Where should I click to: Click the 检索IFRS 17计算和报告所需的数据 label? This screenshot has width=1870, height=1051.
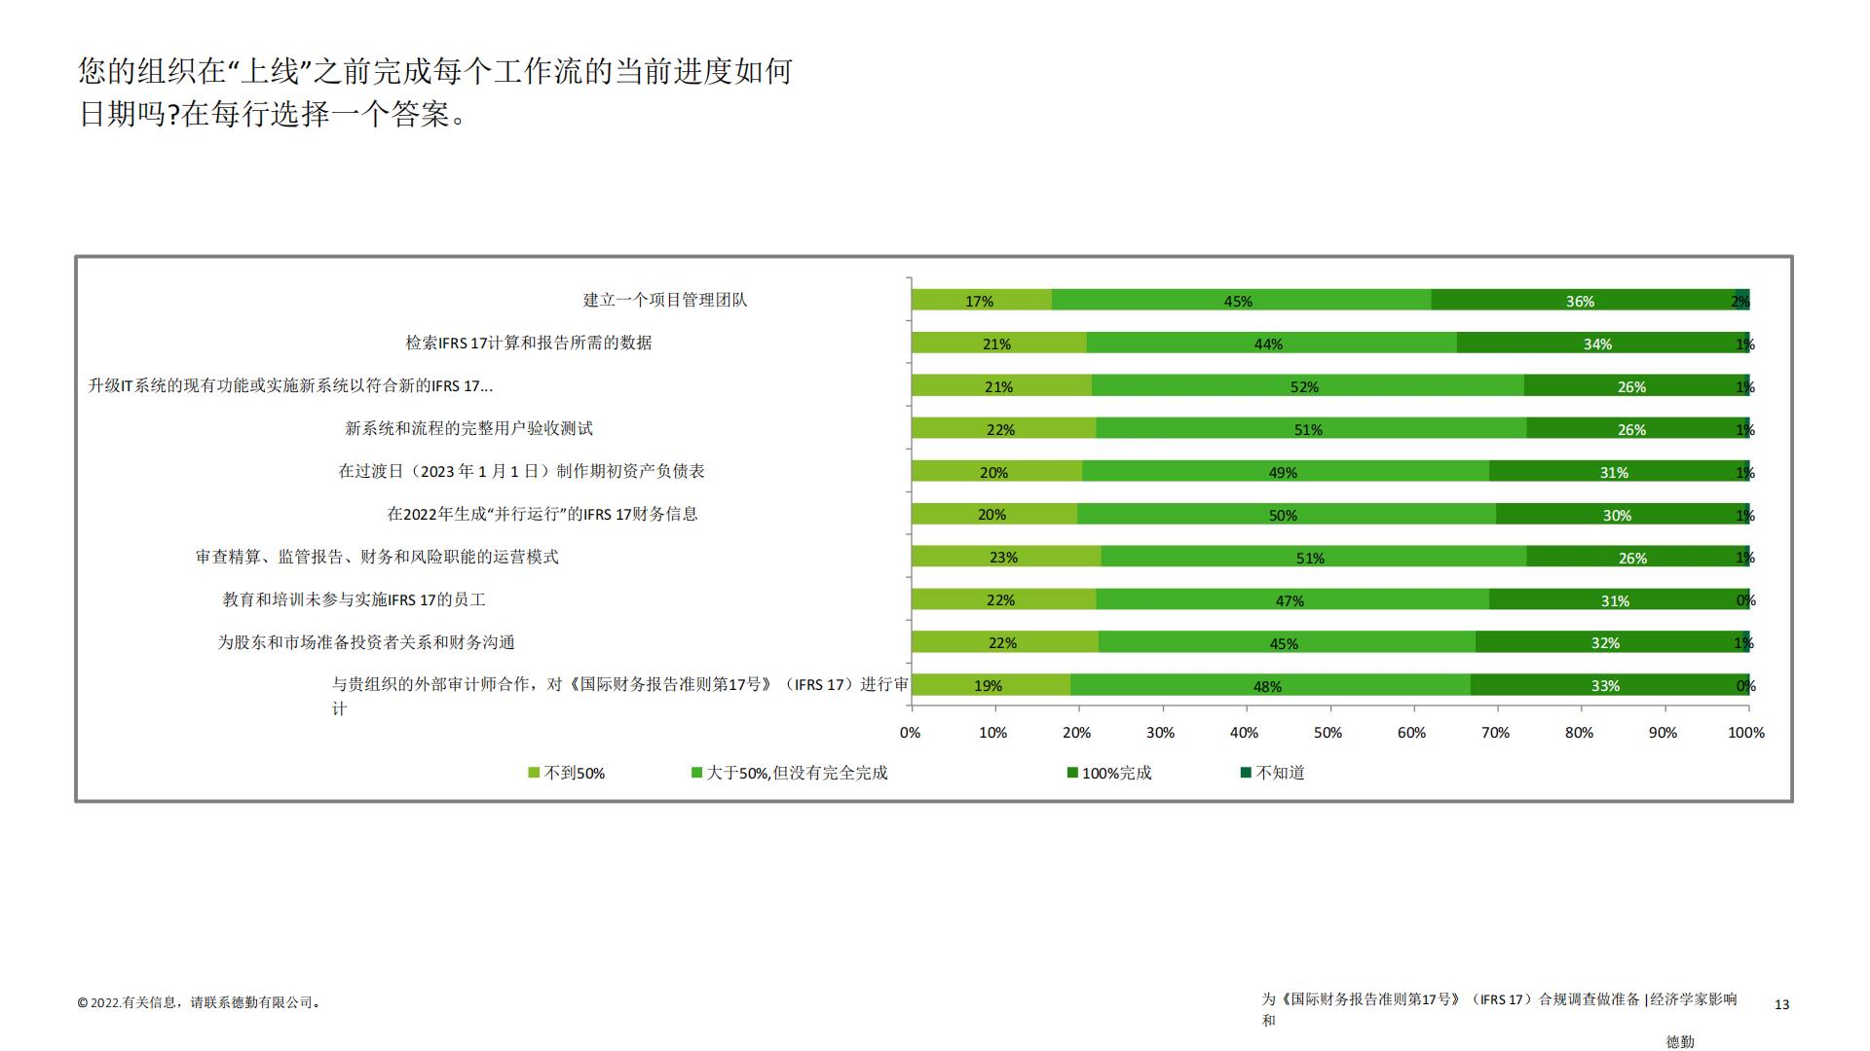(x=529, y=343)
